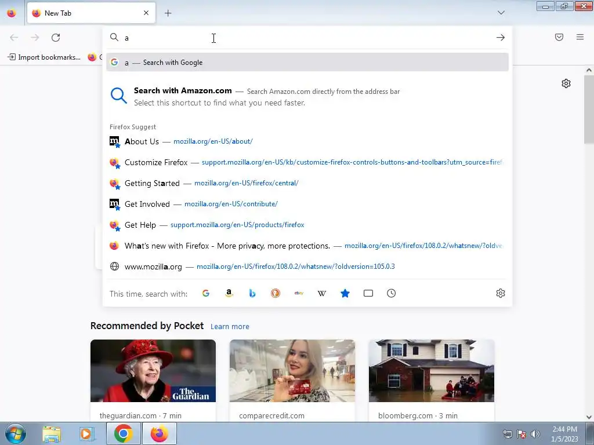Open new tab personalize gear icon
Screen dimensions: 594x445
tap(566, 83)
